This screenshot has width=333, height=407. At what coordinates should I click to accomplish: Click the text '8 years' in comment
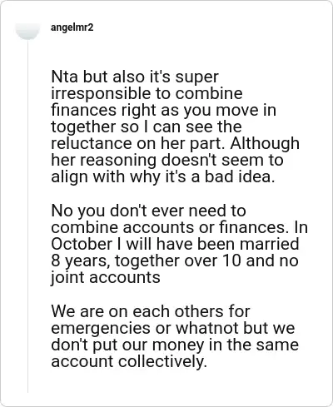click(x=81, y=261)
